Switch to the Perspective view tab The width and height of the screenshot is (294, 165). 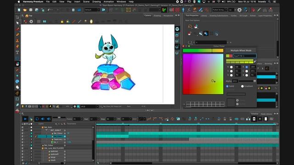pos(168,16)
